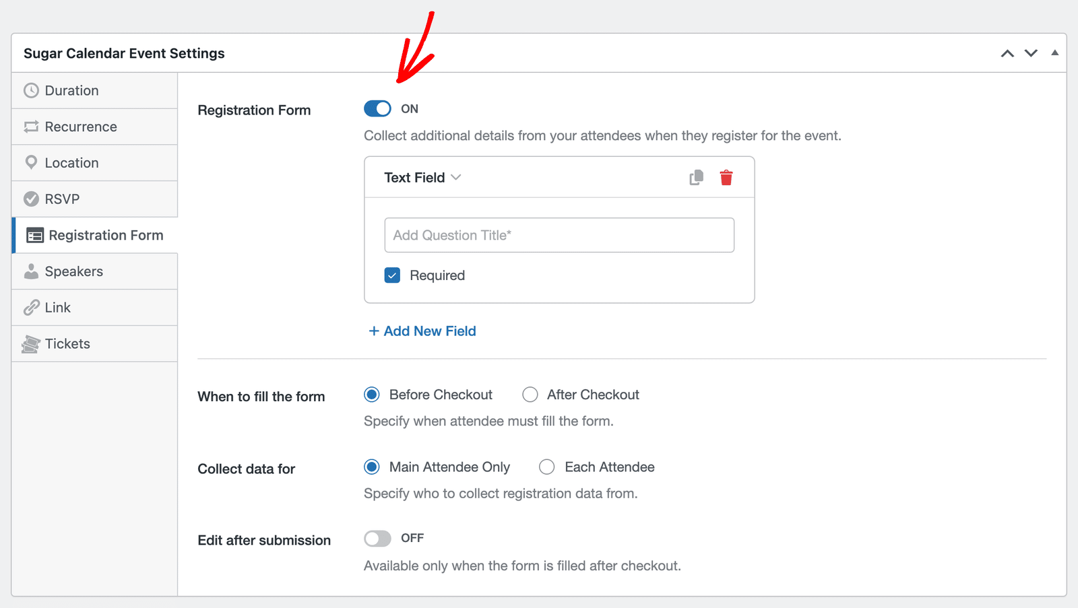Screen dimensions: 1078x608
Task: Click 'Specify when attendee must fill the form.' text
Action: (488, 421)
